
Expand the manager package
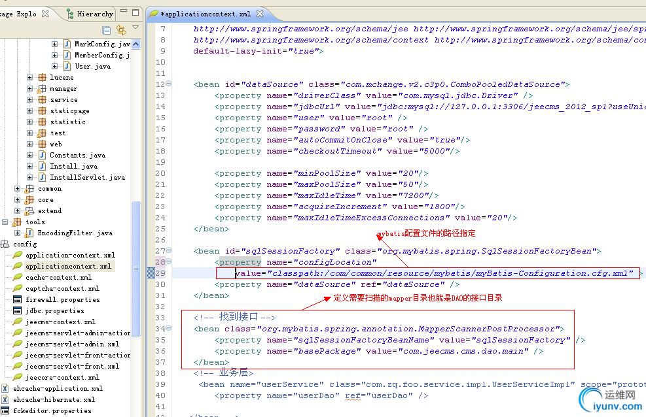point(29,88)
